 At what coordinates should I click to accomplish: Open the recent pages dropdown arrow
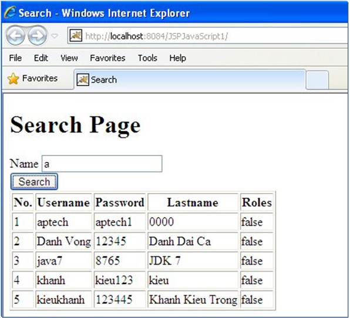click(55, 36)
